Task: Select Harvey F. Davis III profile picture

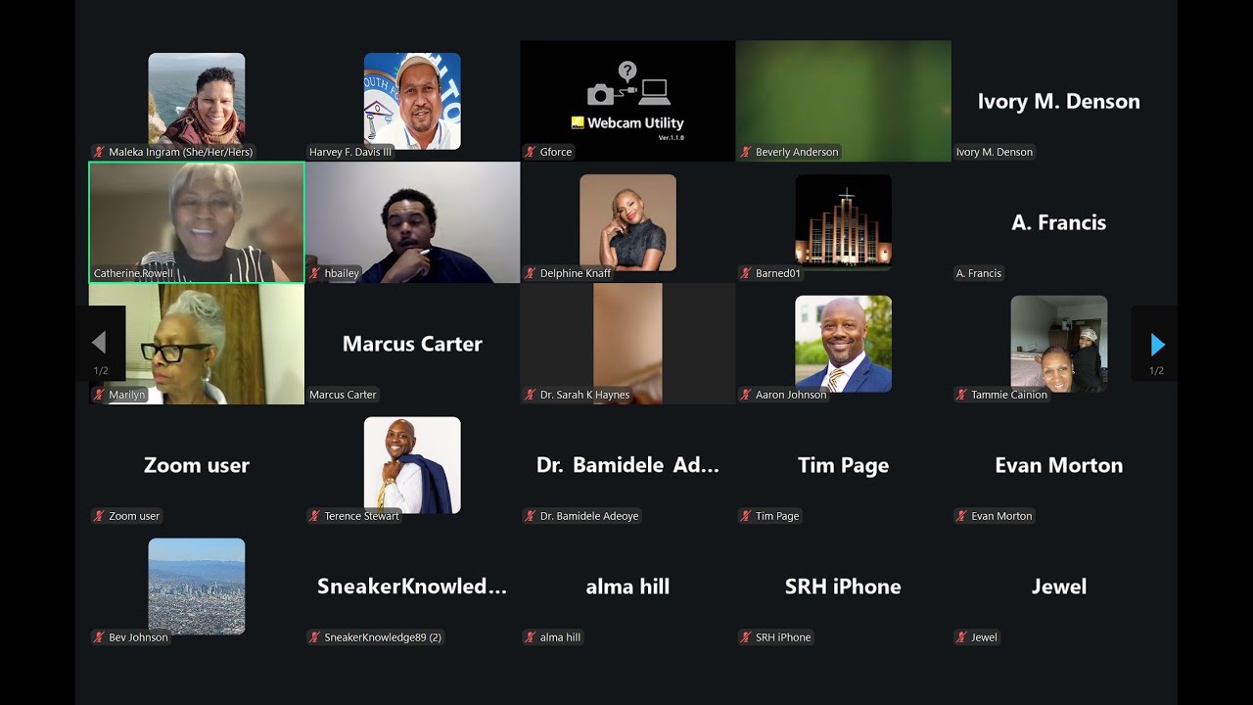Action: point(412,101)
